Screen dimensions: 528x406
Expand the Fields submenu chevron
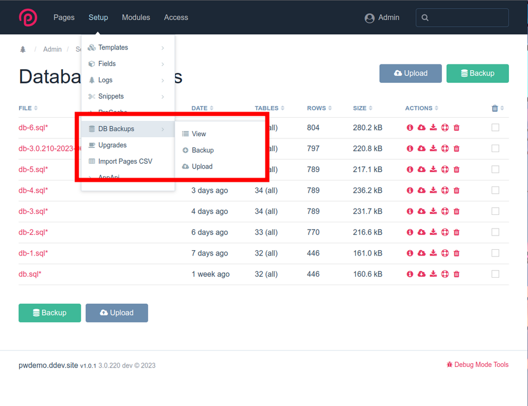163,64
